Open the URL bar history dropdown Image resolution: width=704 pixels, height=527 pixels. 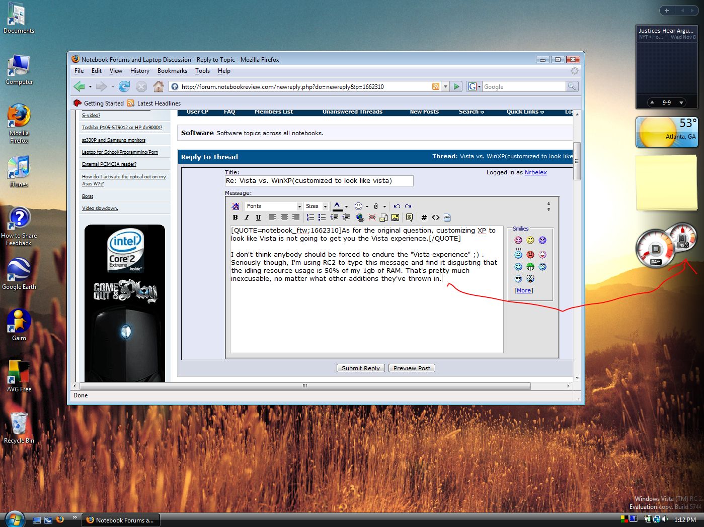pos(445,86)
